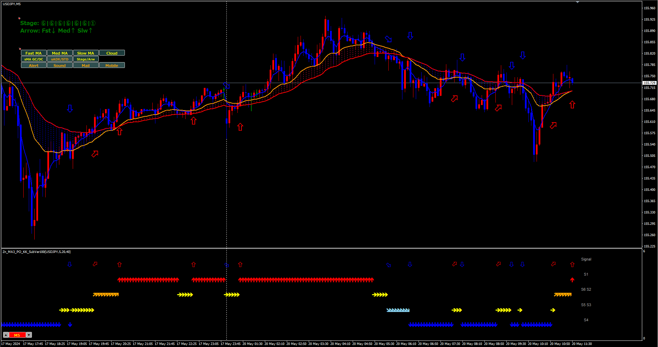The height and width of the screenshot is (347, 658).
Task: Toggle the Med MA line display
Action: [60, 53]
